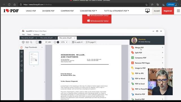Close the Page Thumbnails panel
Image resolution: width=181 pixels, height=102 pixels.
[42, 47]
